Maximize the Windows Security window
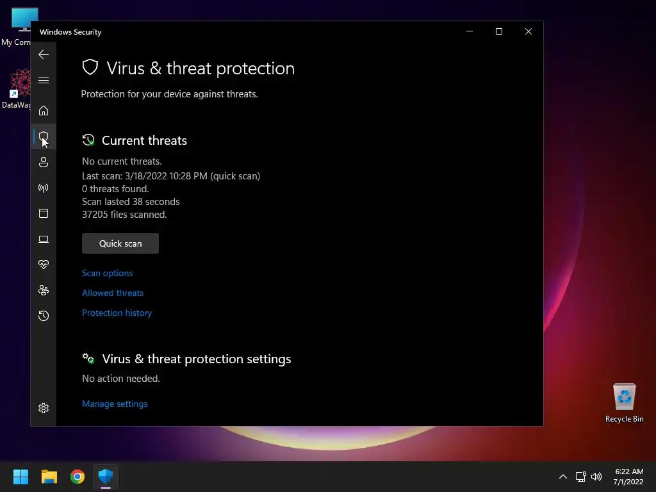 pyautogui.click(x=498, y=31)
